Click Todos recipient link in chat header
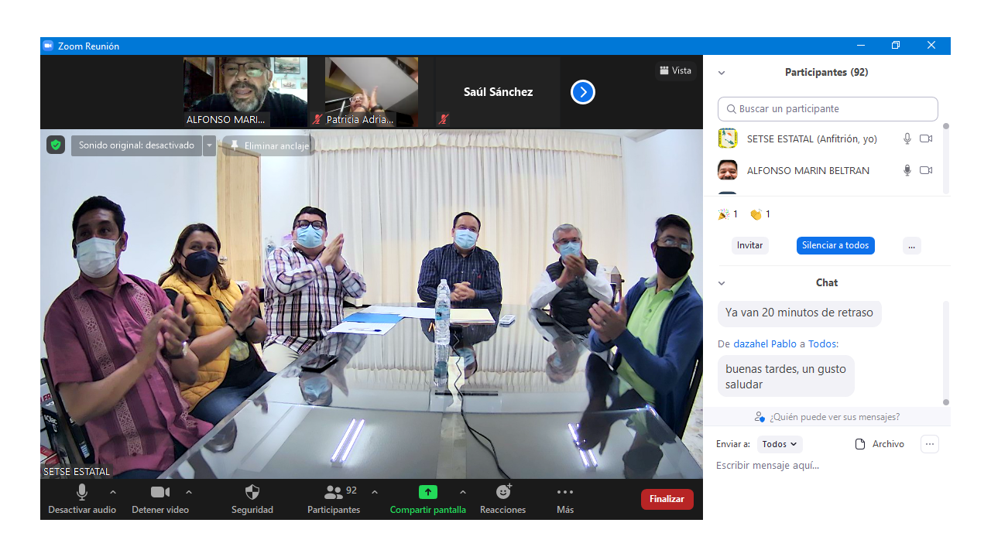Viewport: 991px width, 557px height. click(x=821, y=343)
